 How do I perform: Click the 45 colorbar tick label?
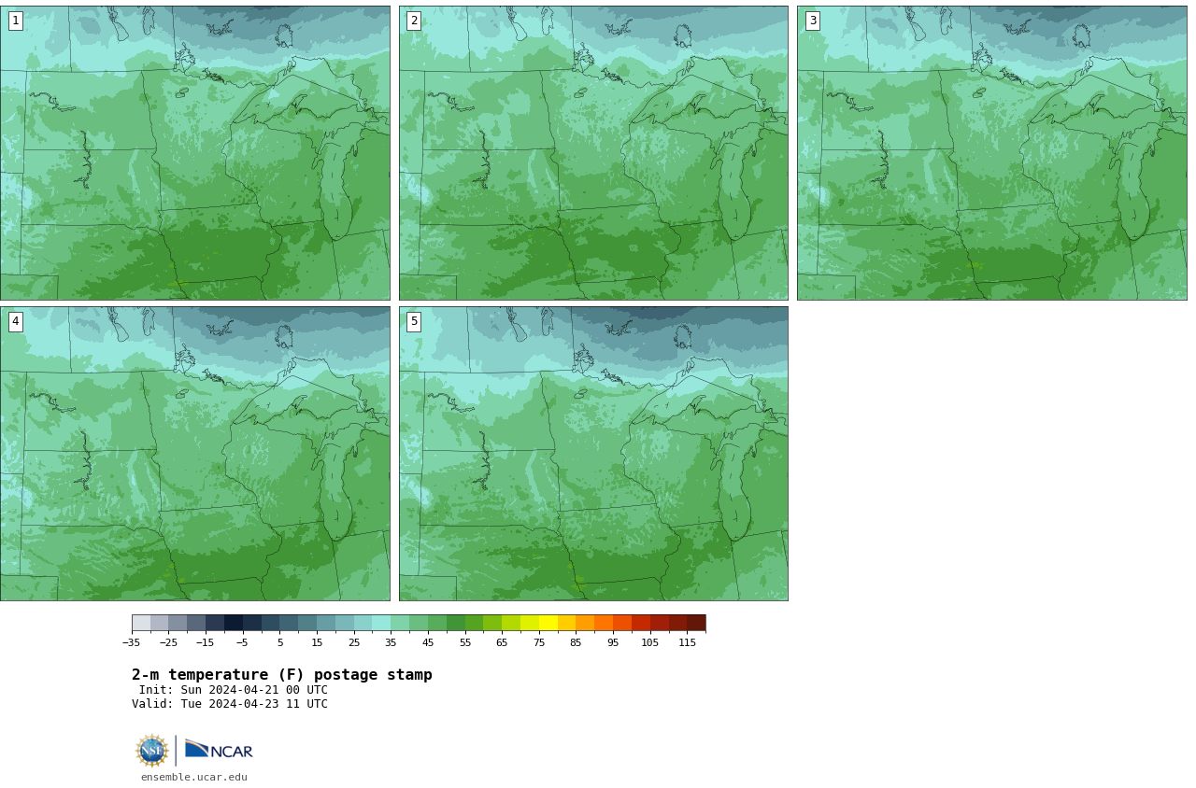428,642
